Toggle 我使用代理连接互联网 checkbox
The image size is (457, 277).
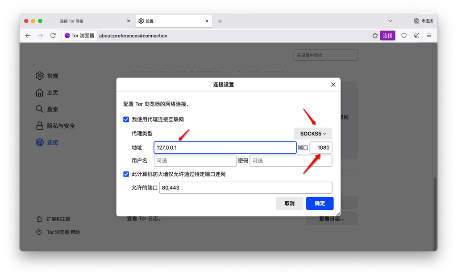[x=126, y=120]
